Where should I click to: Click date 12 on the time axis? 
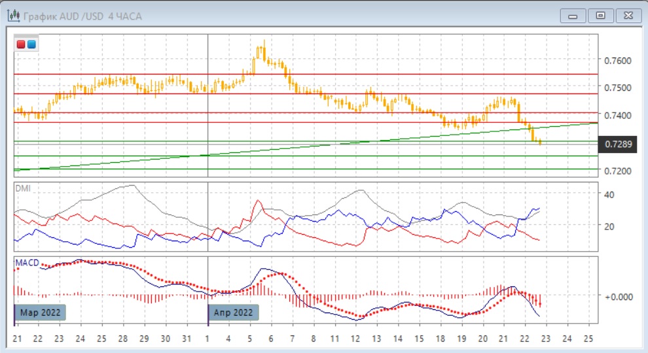(x=355, y=339)
